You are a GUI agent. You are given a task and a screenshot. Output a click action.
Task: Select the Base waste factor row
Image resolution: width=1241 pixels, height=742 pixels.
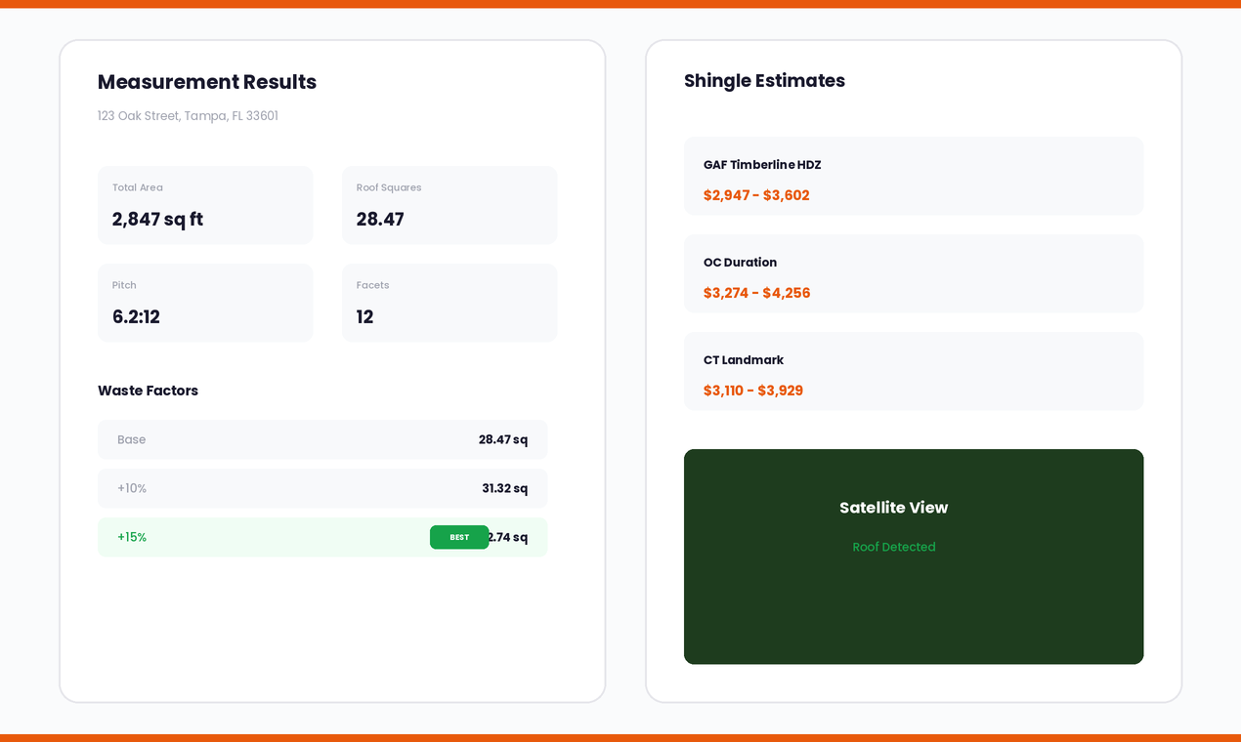click(322, 439)
